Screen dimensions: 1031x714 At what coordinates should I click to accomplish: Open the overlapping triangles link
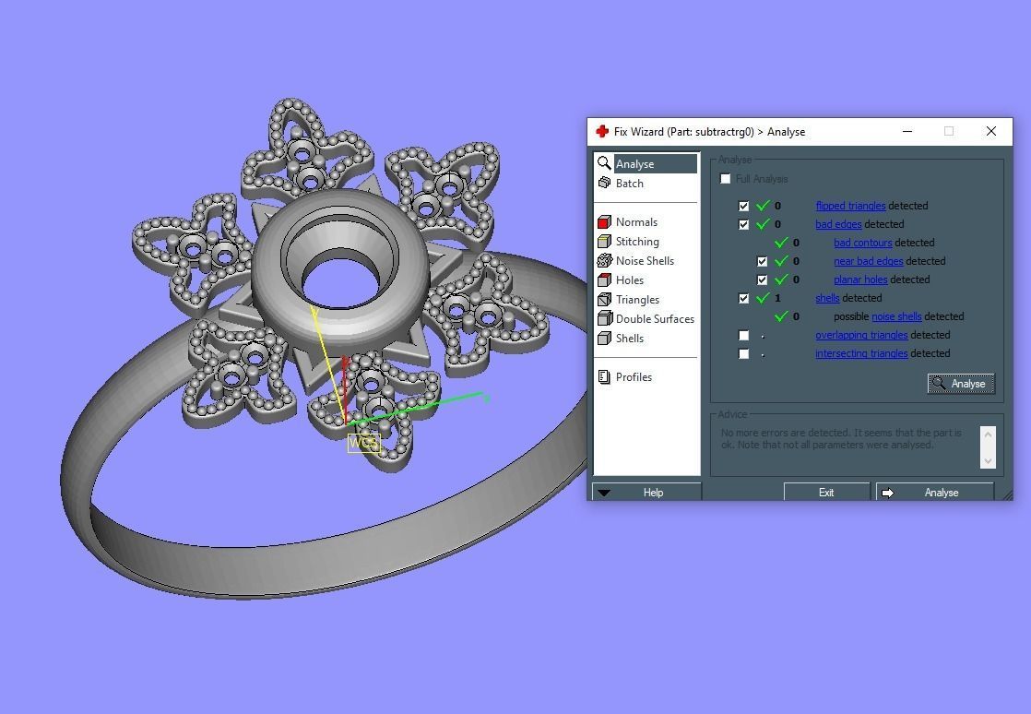click(x=861, y=335)
